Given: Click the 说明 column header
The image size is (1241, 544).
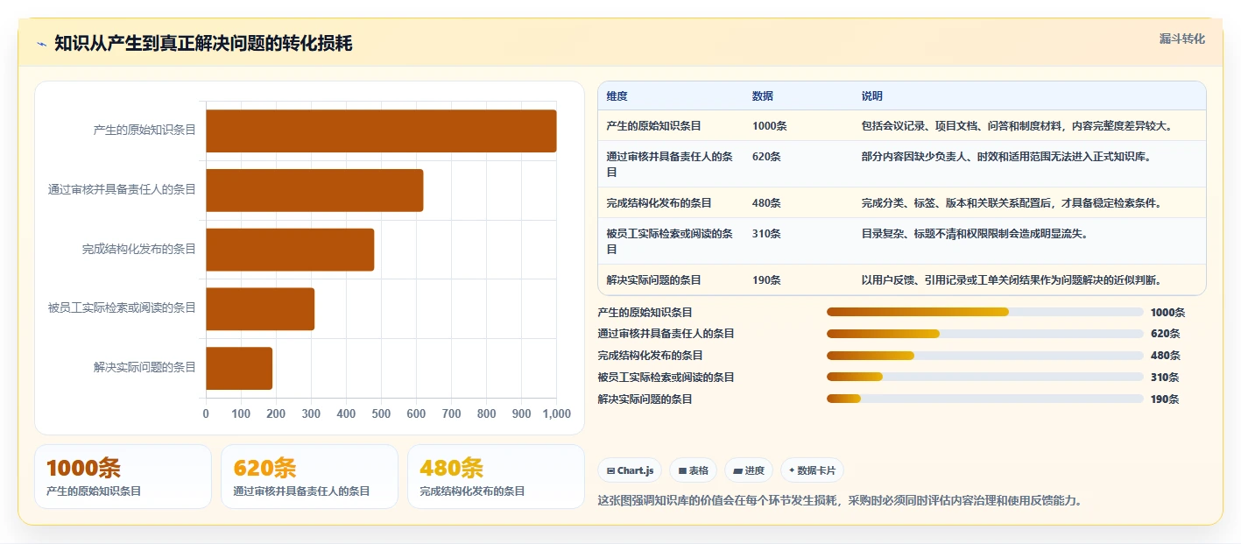Looking at the screenshot, I should click(872, 96).
